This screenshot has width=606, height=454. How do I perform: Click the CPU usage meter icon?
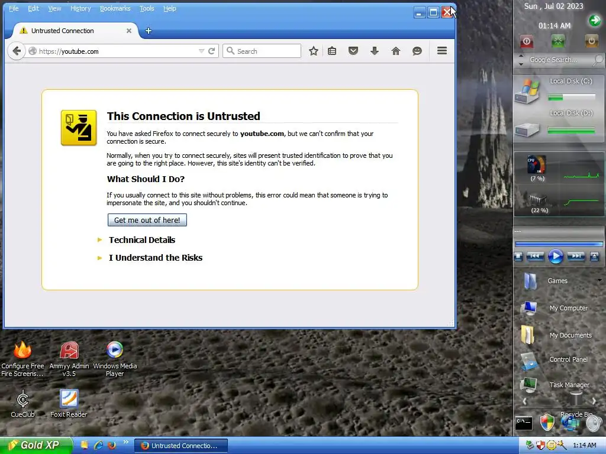tap(537, 164)
